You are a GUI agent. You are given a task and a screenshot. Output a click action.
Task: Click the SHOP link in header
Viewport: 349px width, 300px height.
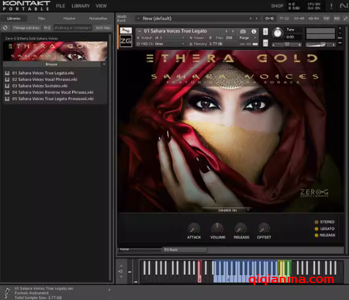[x=277, y=6]
